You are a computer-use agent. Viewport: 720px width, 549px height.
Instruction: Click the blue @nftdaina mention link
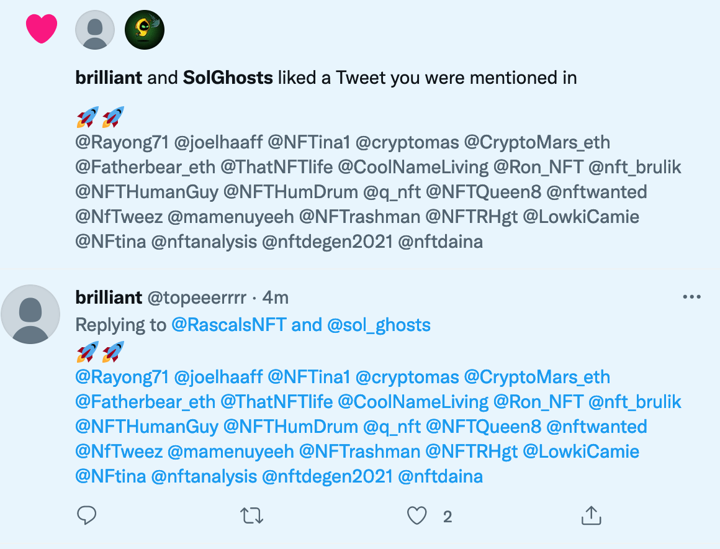tap(440, 476)
